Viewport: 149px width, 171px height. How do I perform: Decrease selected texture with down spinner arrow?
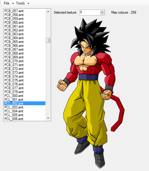(102, 14)
